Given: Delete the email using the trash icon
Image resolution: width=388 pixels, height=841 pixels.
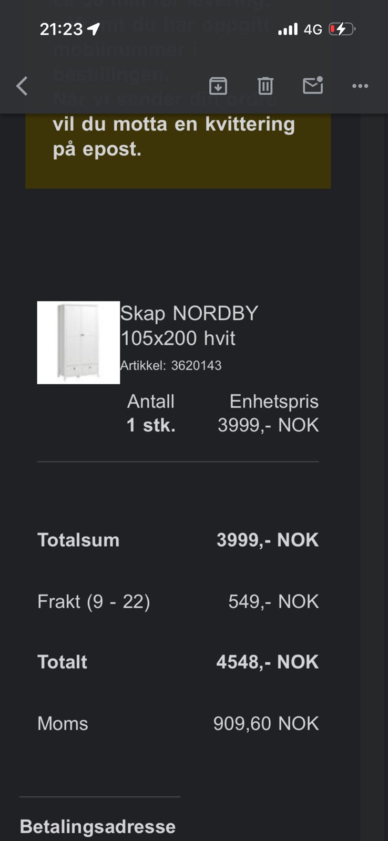Looking at the screenshot, I should tap(265, 86).
